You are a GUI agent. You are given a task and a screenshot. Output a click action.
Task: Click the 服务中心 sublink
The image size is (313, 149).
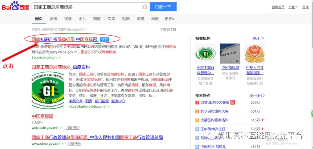tap(118, 101)
